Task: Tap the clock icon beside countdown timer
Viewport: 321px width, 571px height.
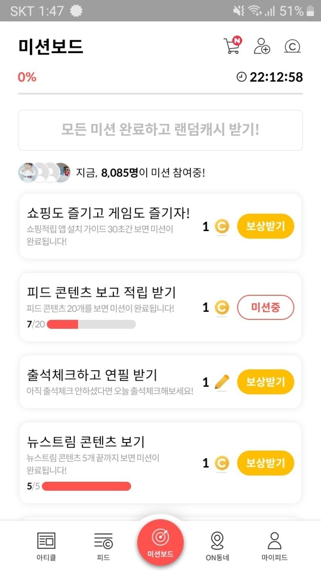Action: point(241,77)
